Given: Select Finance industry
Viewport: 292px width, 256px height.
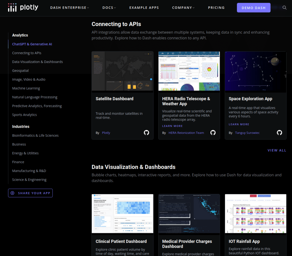Looking at the screenshot, I should pos(18,162).
